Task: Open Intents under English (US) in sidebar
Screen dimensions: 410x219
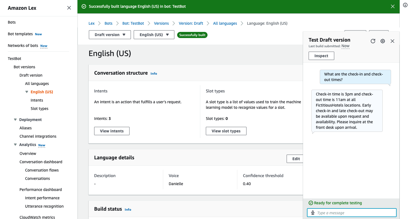Action: [37, 100]
